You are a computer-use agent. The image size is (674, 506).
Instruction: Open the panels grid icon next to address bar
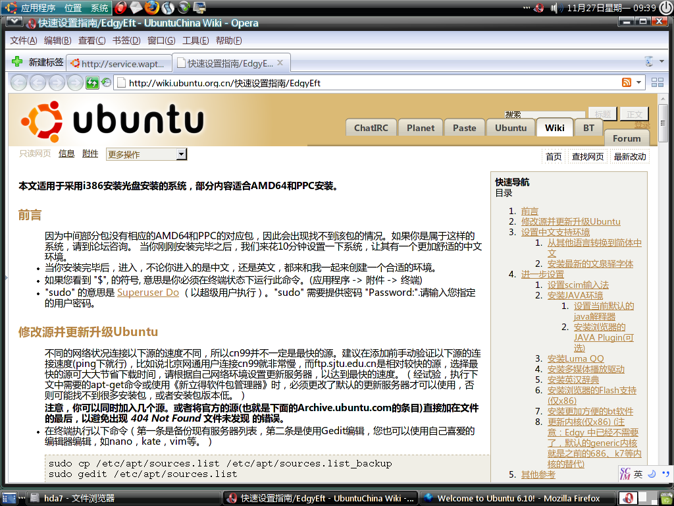tap(658, 82)
